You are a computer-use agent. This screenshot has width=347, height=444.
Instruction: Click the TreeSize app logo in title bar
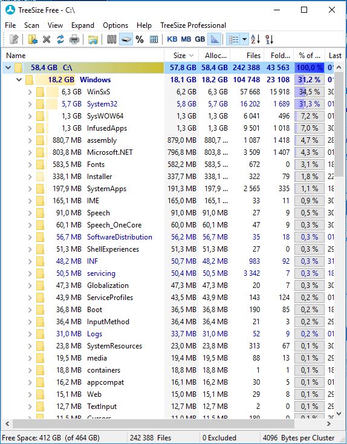point(10,10)
